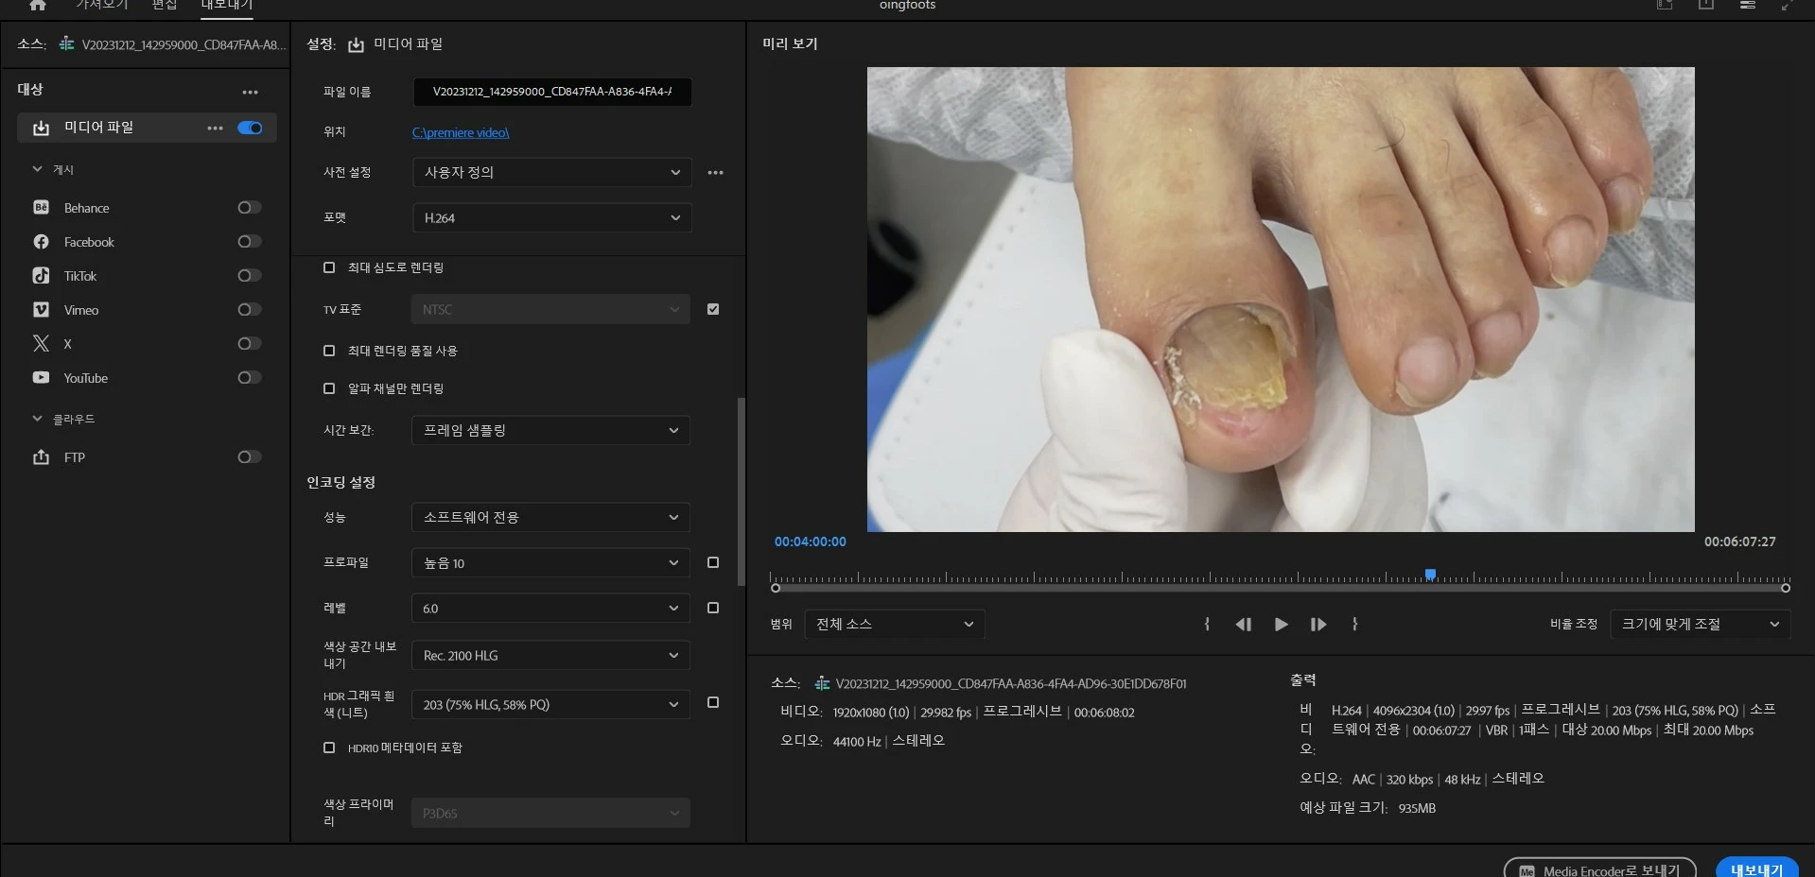Open the 미디어 파일 row options menu
1815x877 pixels.
[215, 128]
